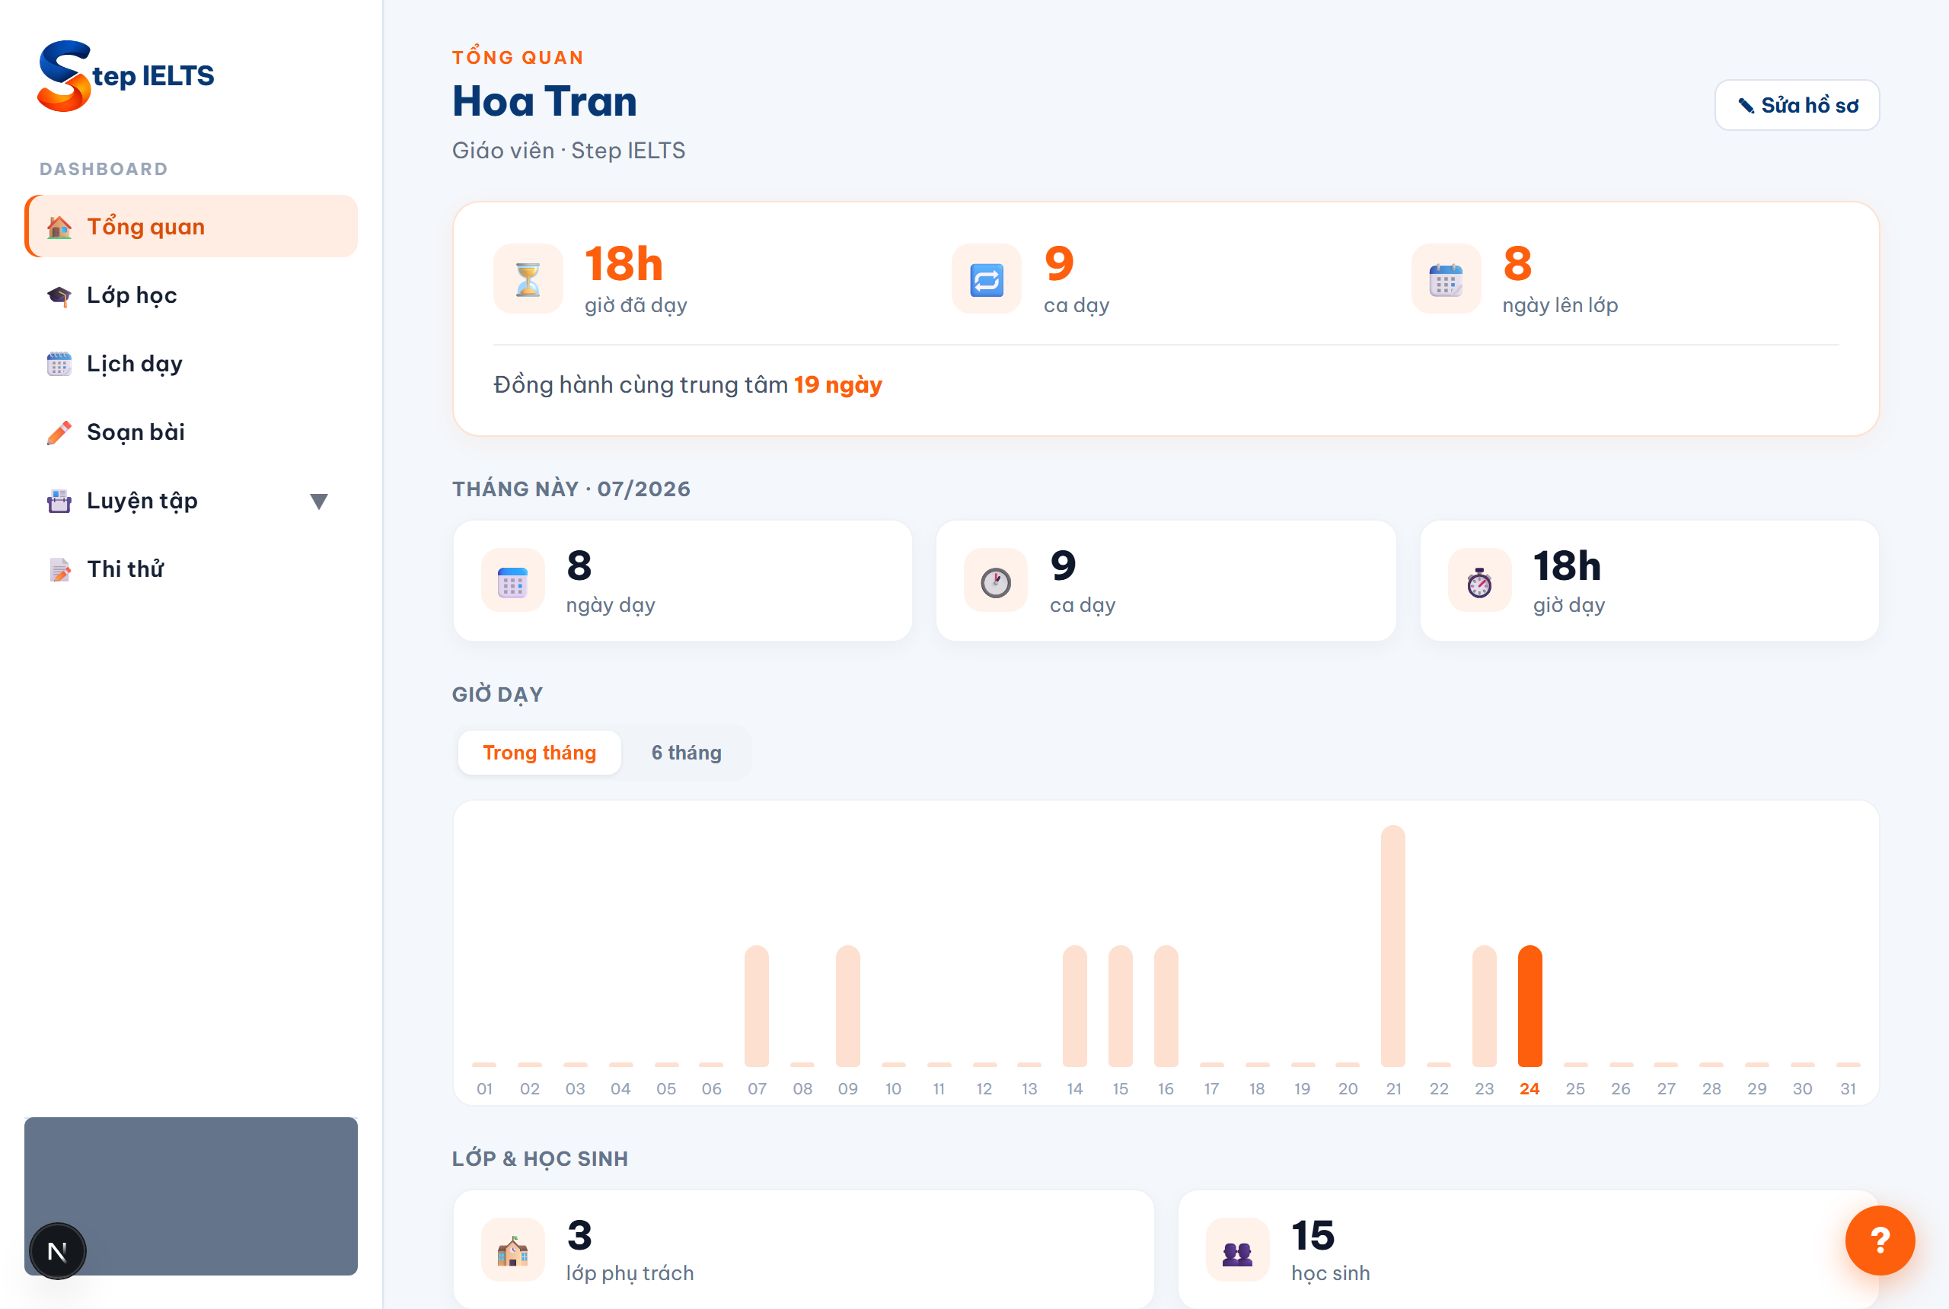This screenshot has height=1309, width=1949.
Task: Click the 3 lớp phụ trách card
Action: pyautogui.click(x=803, y=1250)
